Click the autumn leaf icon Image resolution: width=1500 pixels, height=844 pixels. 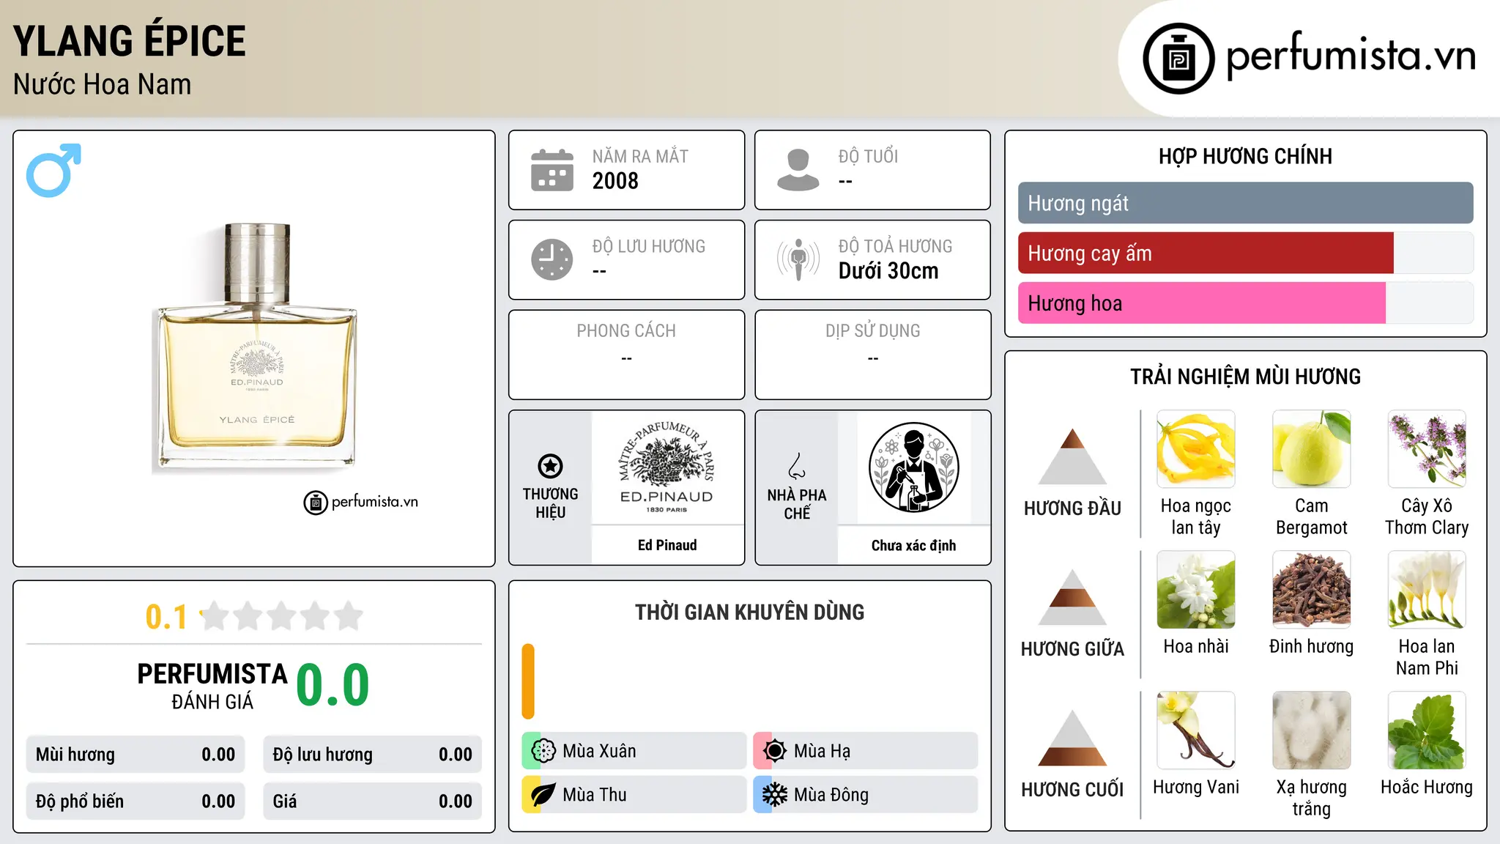pyautogui.click(x=543, y=795)
